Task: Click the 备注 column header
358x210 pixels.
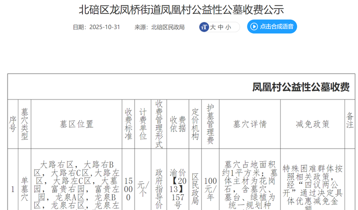Action: tap(350, 124)
